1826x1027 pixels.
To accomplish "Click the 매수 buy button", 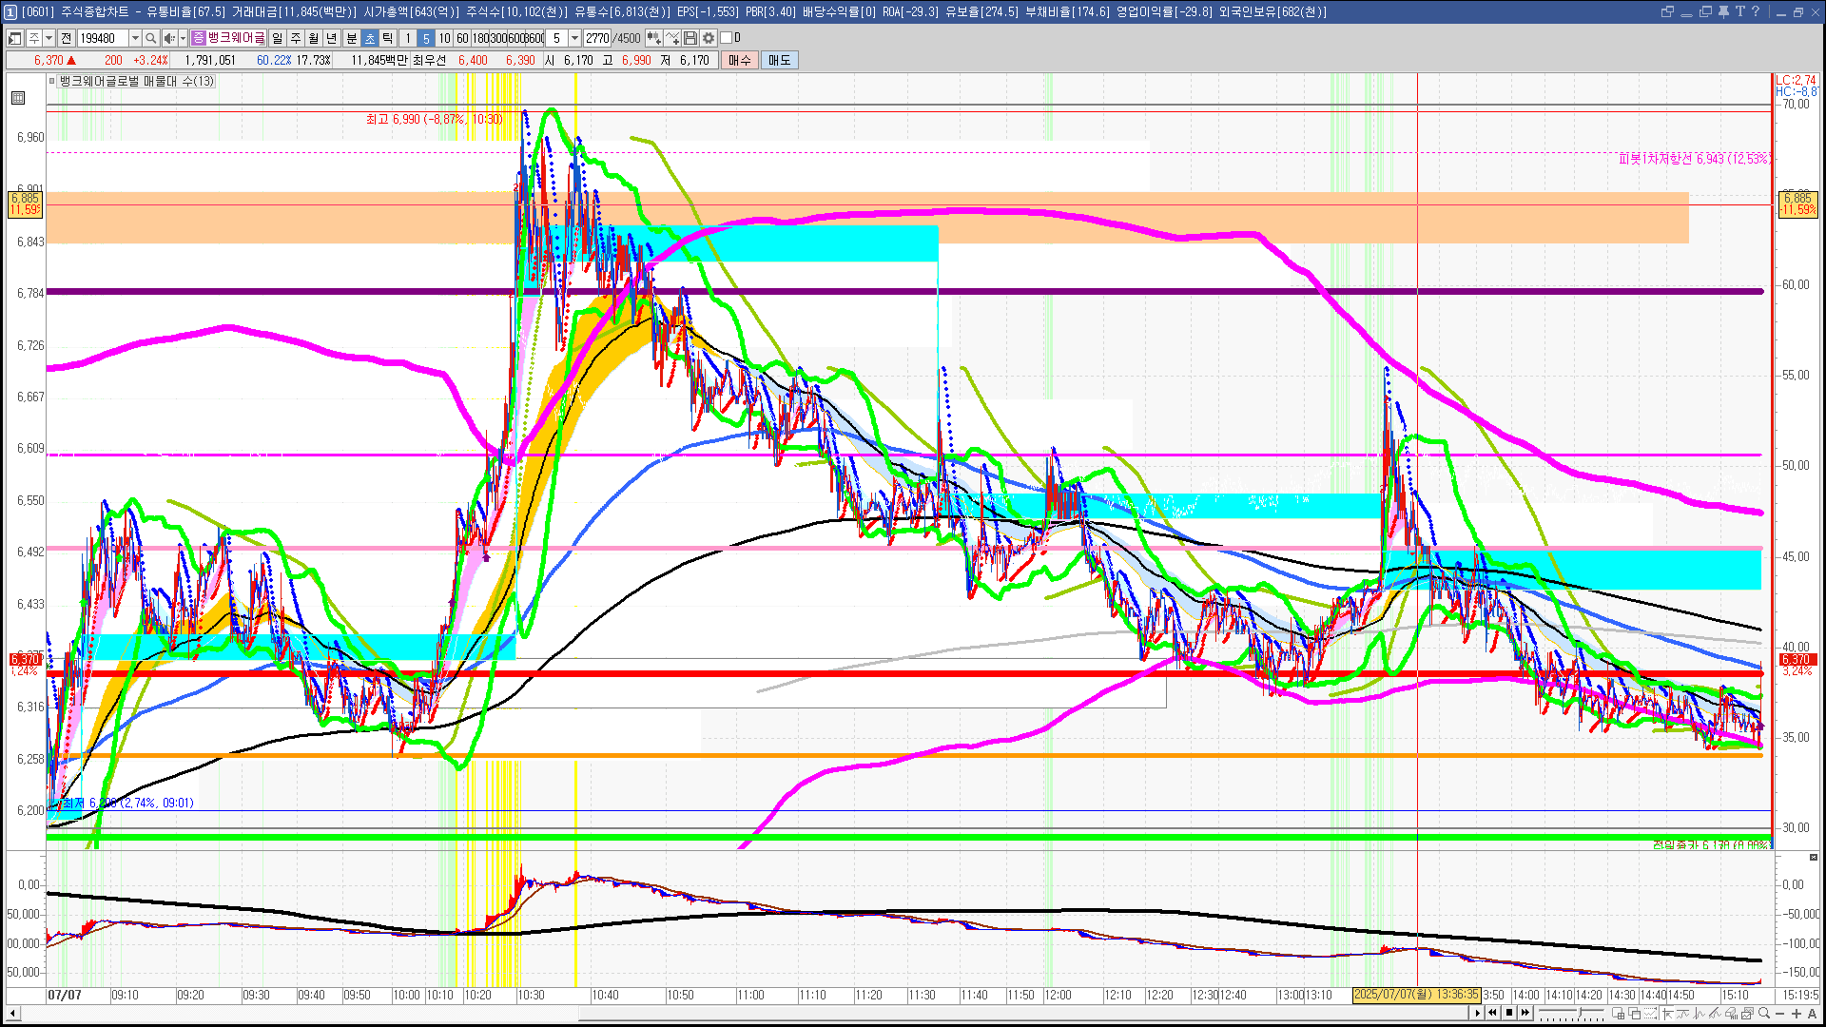I will [740, 60].
